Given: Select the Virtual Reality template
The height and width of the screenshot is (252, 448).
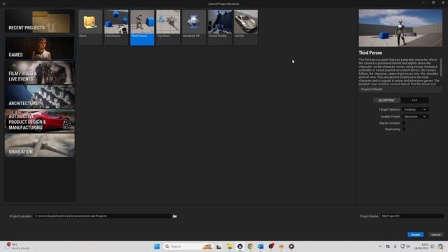Looking at the screenshot, I should coord(220,27).
